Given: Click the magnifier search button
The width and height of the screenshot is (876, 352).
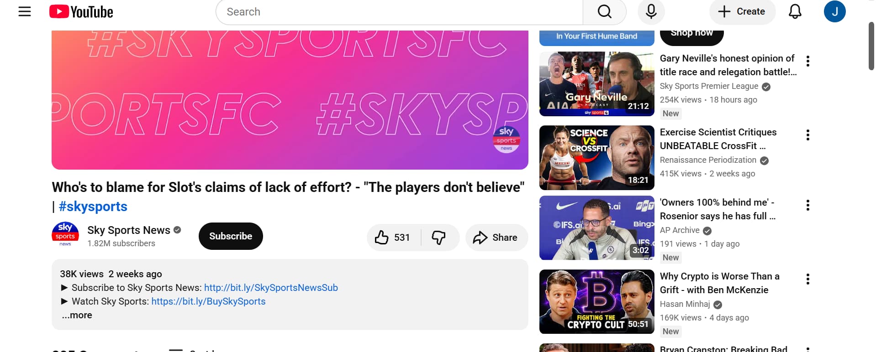Looking at the screenshot, I should (604, 11).
